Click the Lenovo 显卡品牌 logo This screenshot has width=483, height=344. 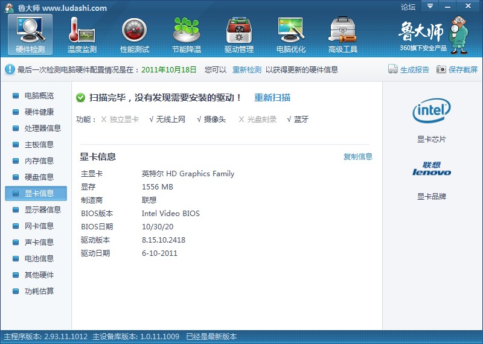tap(432, 169)
